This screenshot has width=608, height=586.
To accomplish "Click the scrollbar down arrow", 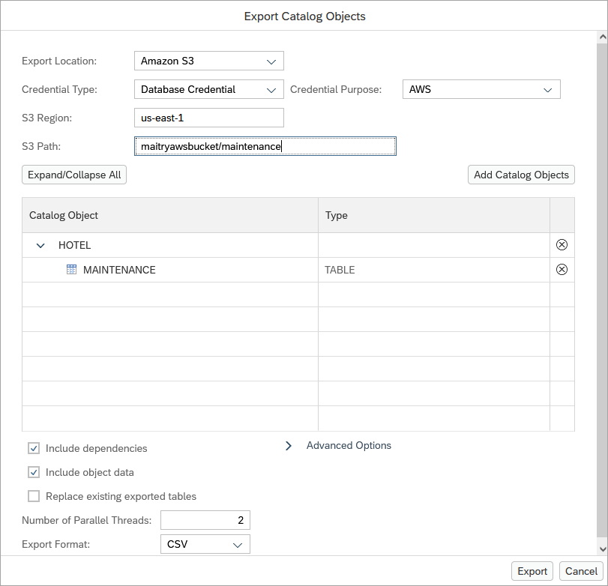I will pos(603,549).
